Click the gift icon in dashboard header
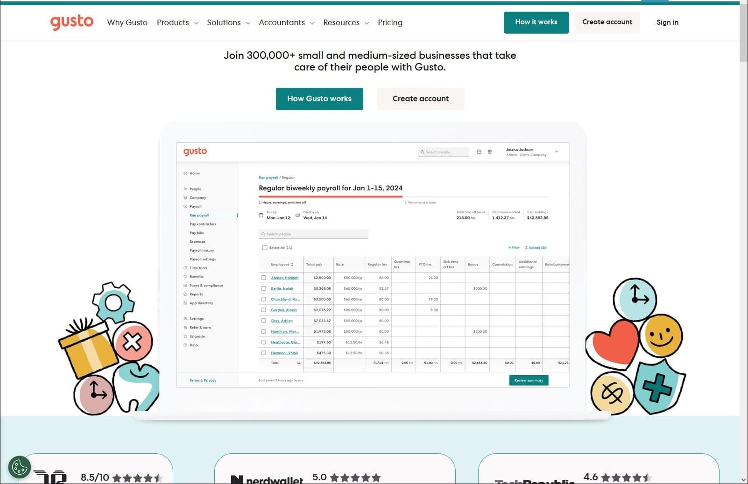The width and height of the screenshot is (748, 484). pos(490,152)
